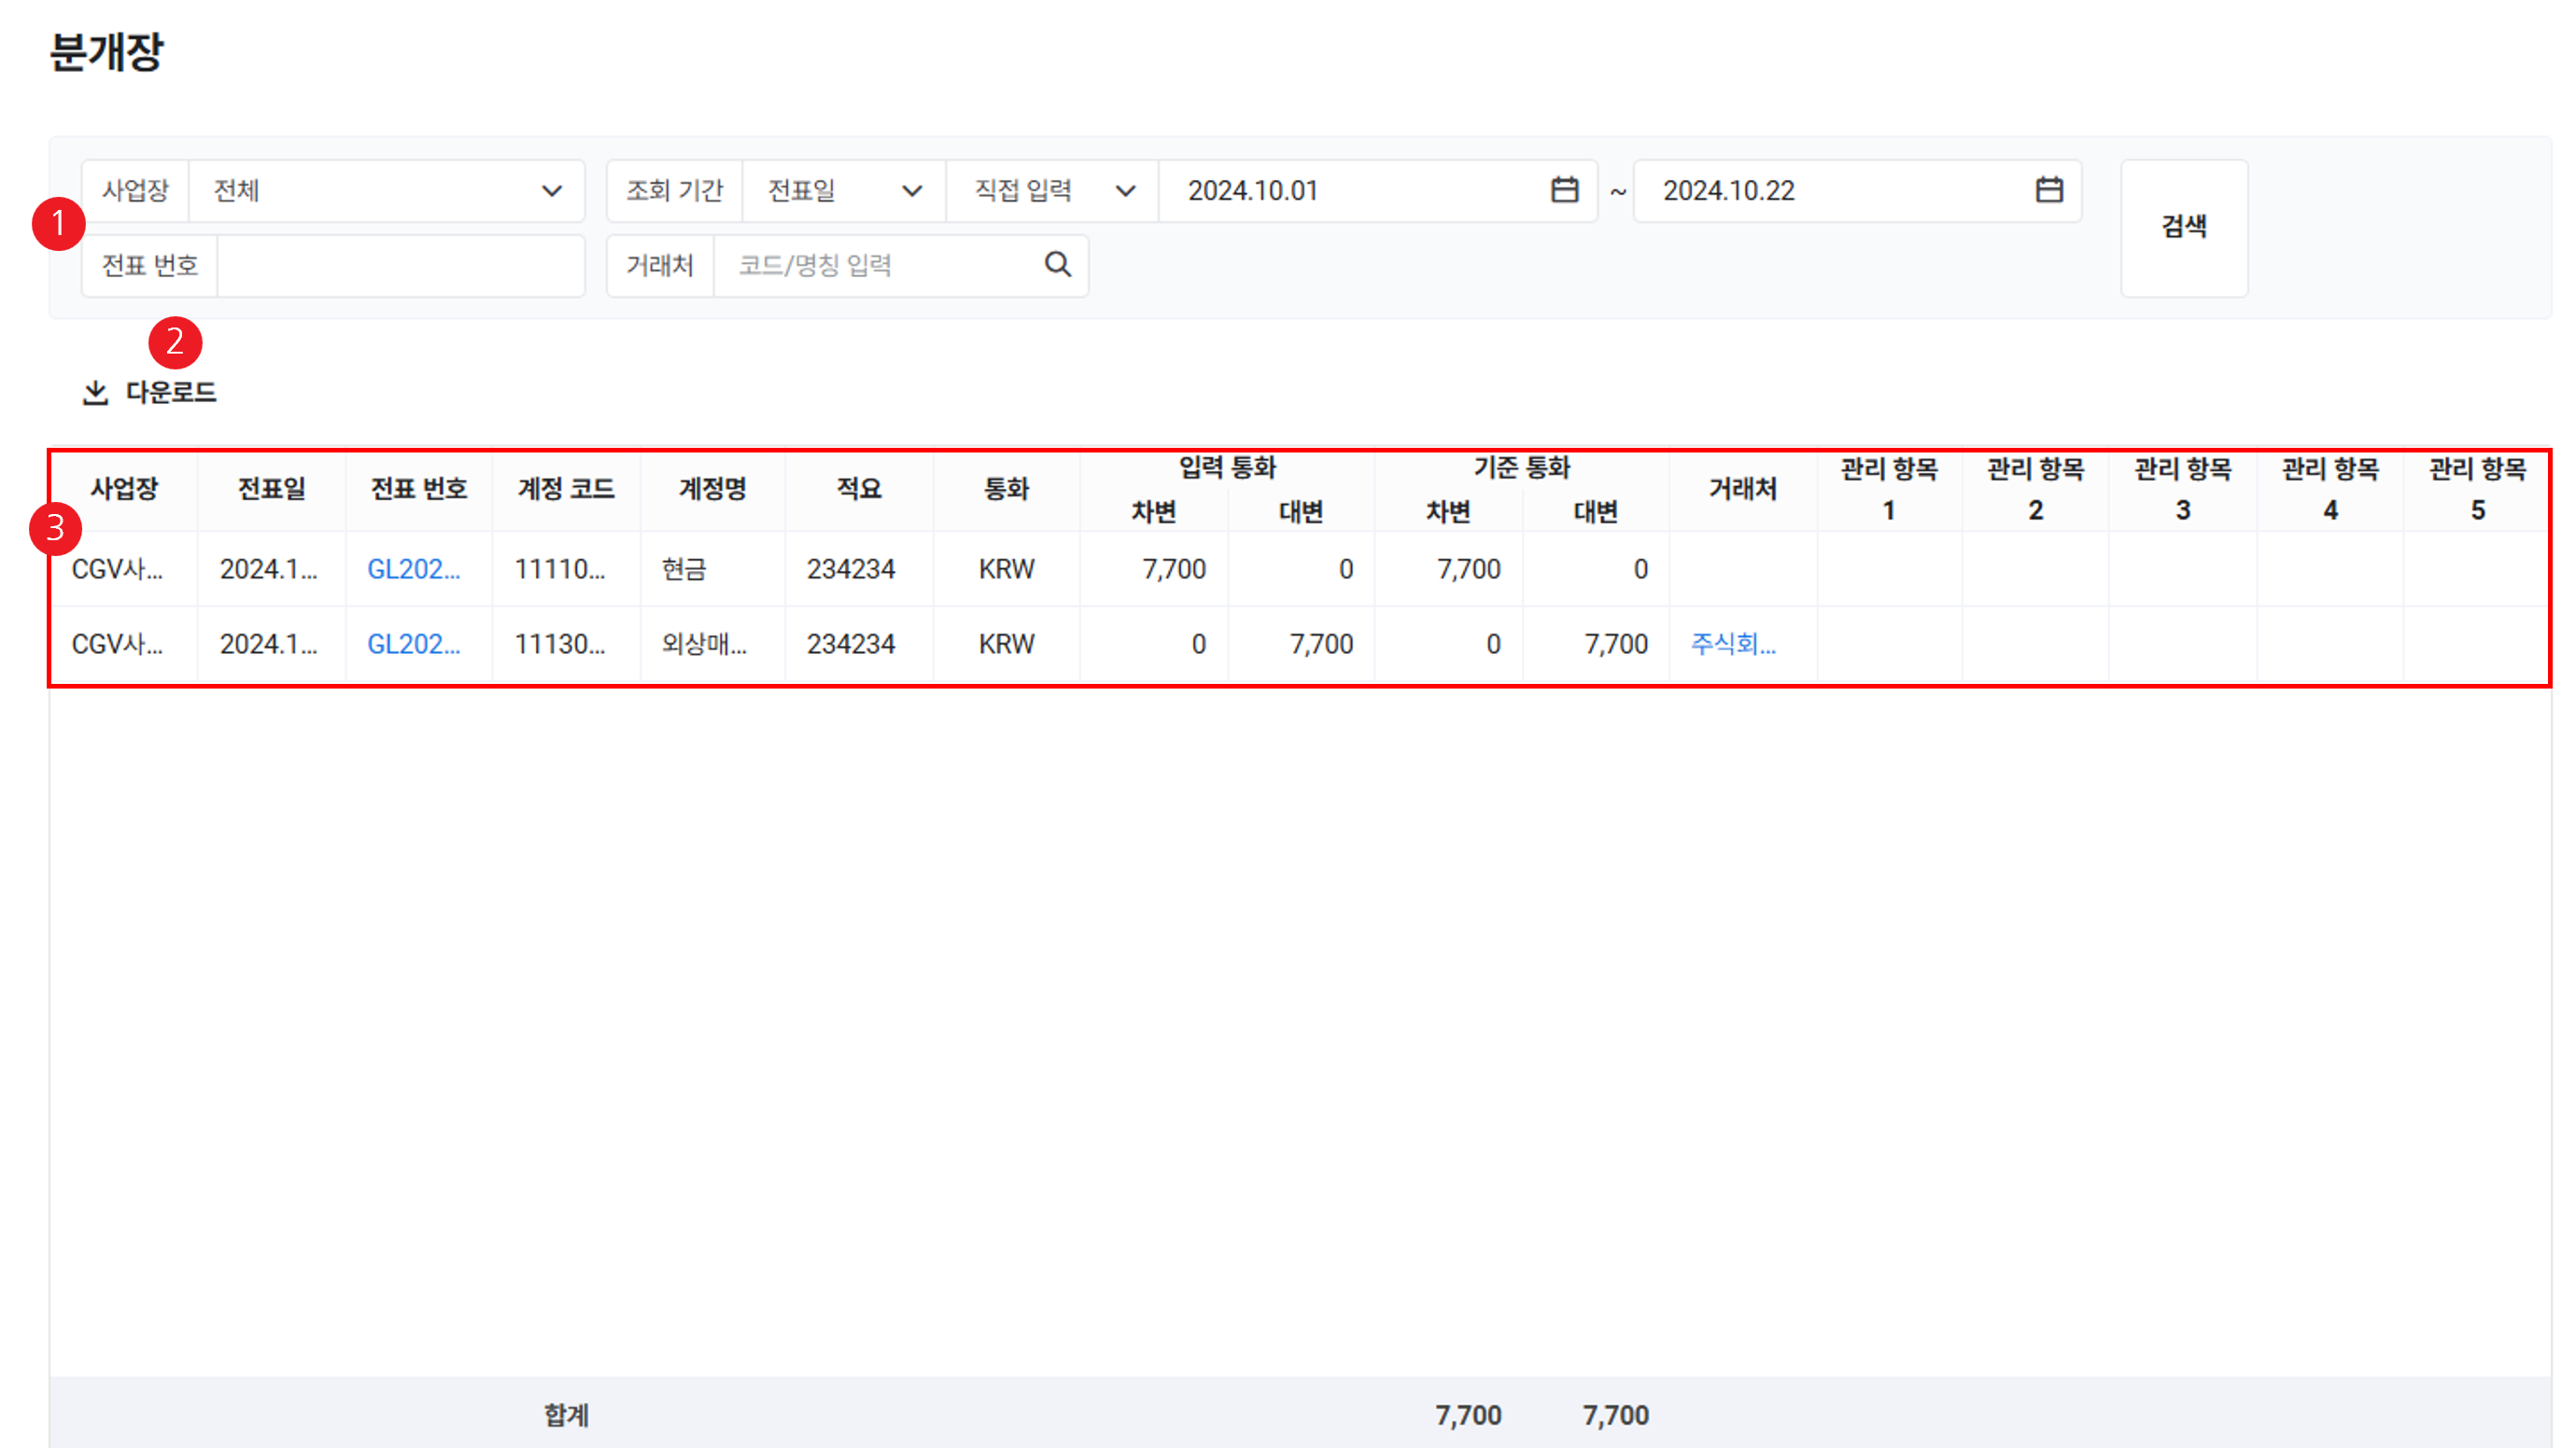Click the 계정명 column header
The height and width of the screenshot is (1448, 2576).
click(x=712, y=490)
